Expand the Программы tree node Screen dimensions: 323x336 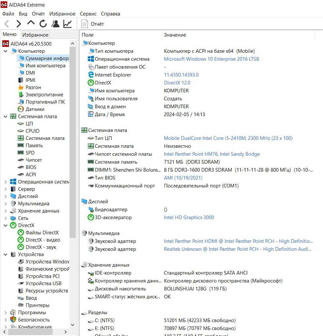click(6, 313)
